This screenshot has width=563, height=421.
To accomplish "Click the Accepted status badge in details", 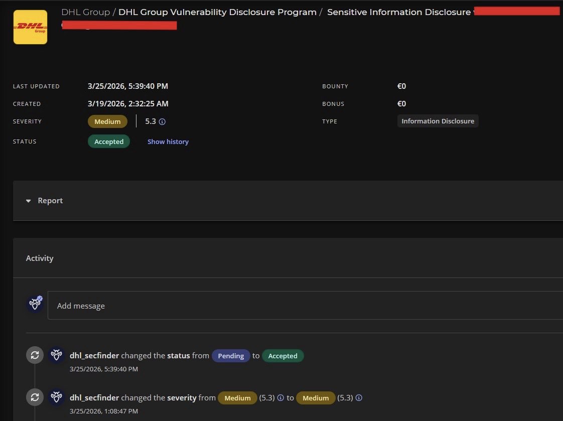I will [109, 142].
